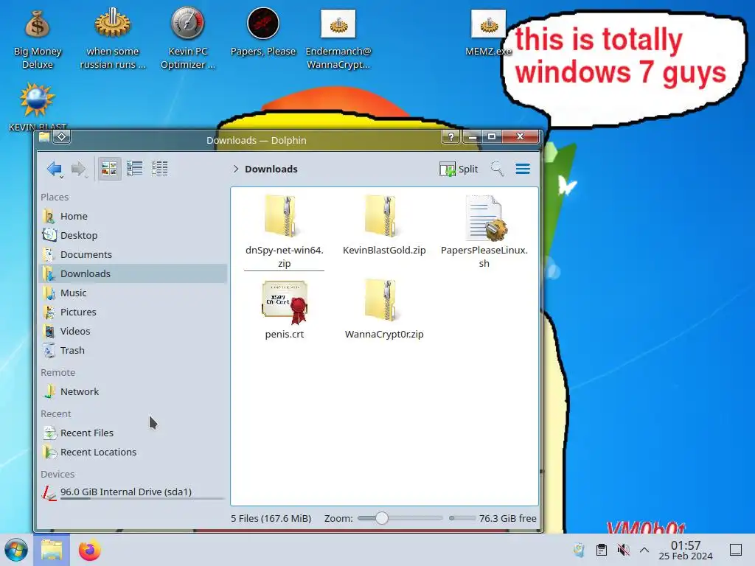Open the Dolphin hamburger menu
The width and height of the screenshot is (755, 566).
click(523, 169)
